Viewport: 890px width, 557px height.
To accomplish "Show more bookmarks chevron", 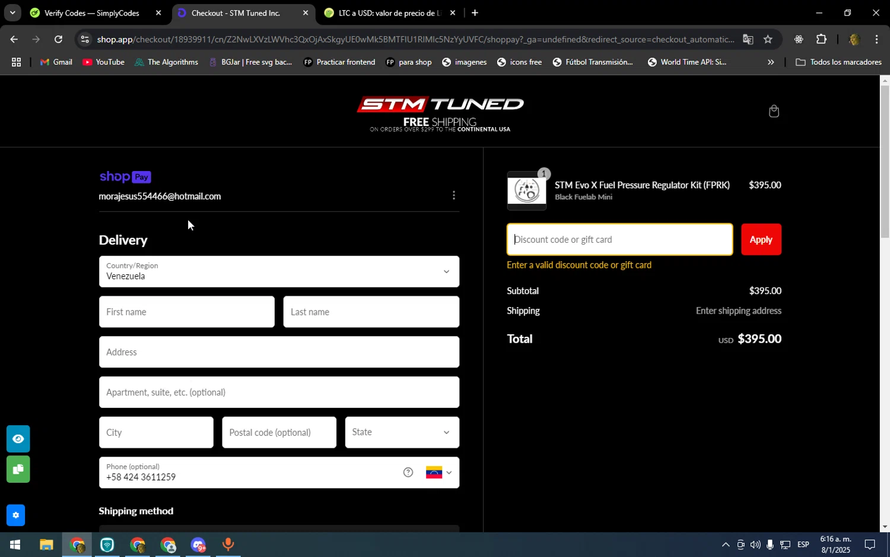I will click(x=771, y=62).
